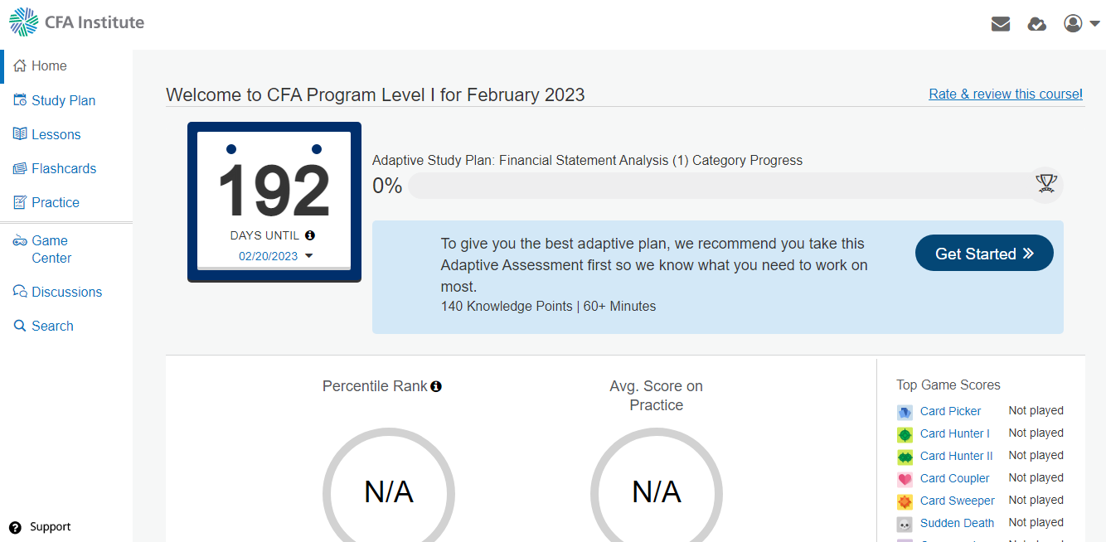Screen dimensions: 1106x542
Task: Click the Card Sweeper game icon
Action: [x=905, y=501]
